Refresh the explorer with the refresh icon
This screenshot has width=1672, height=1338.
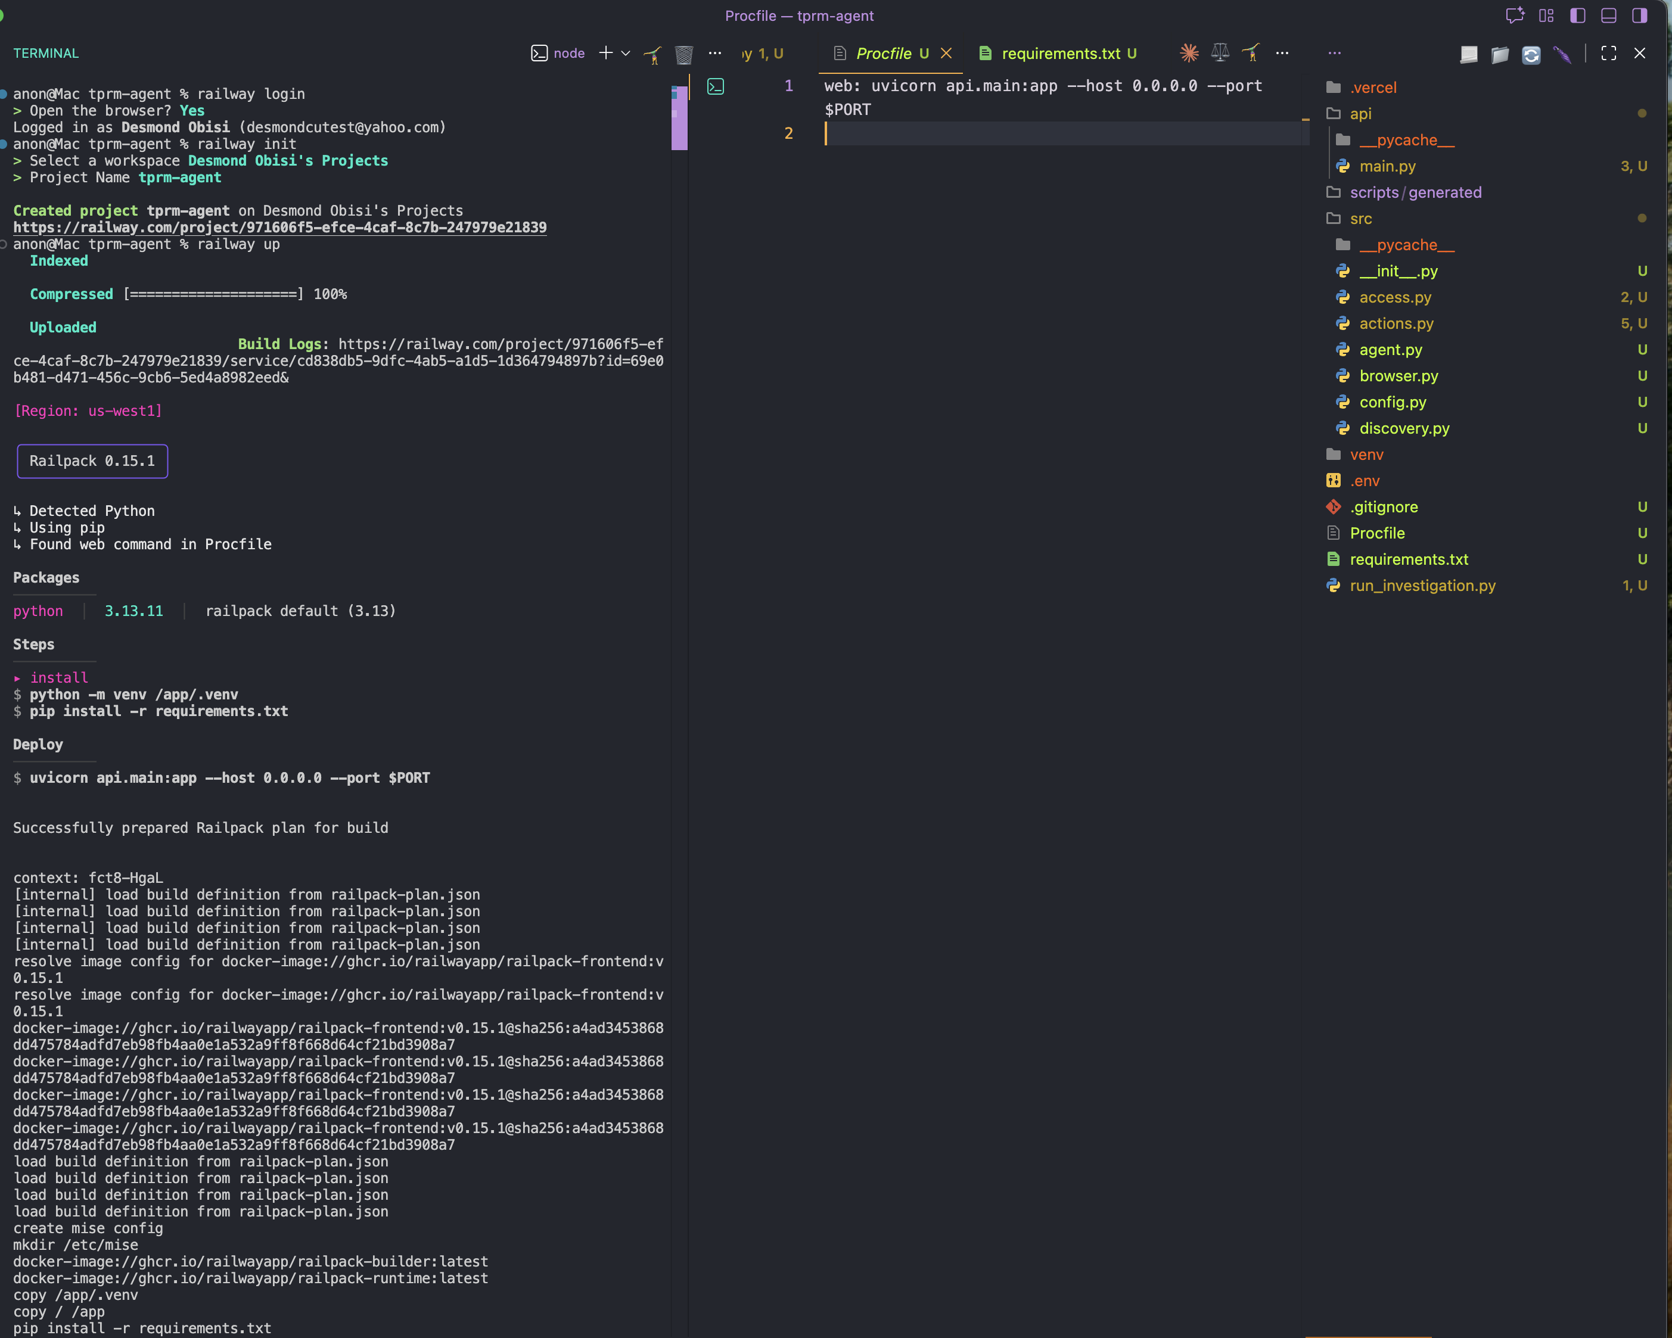[1531, 55]
